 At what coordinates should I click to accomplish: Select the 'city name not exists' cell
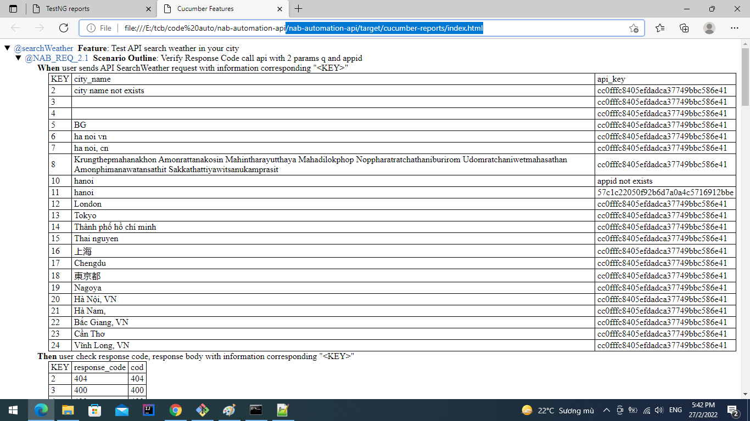tap(333, 90)
